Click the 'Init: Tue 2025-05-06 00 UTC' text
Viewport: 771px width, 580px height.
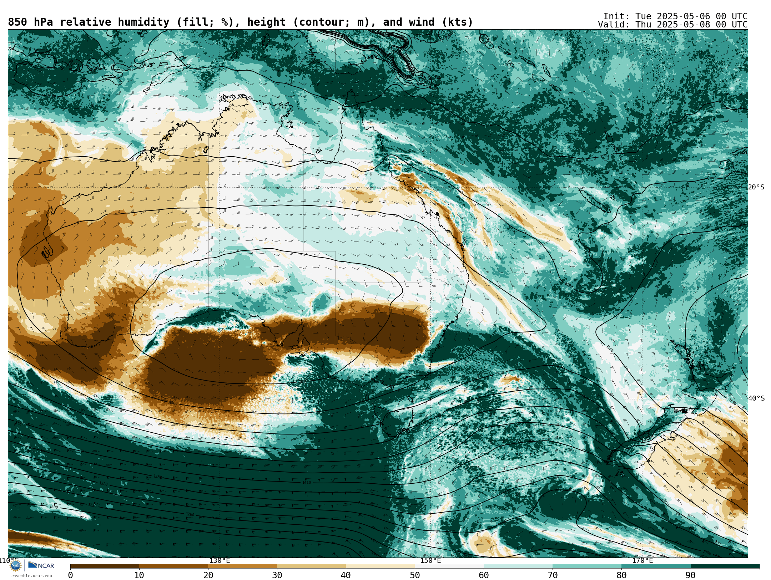[x=675, y=16]
